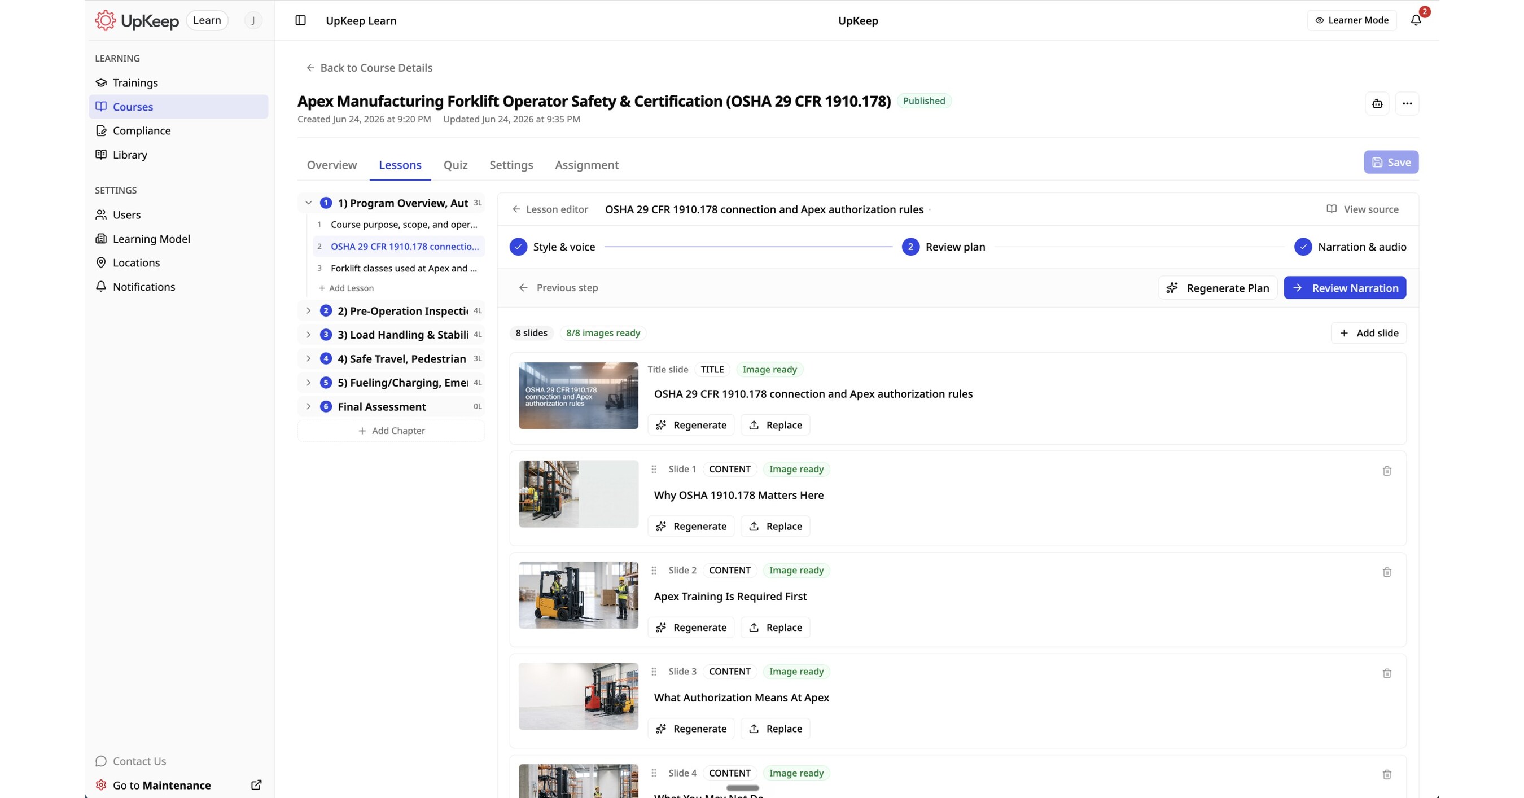
Task: Expand chapter 2 Pre-Operation Inspection
Action: coord(308,310)
